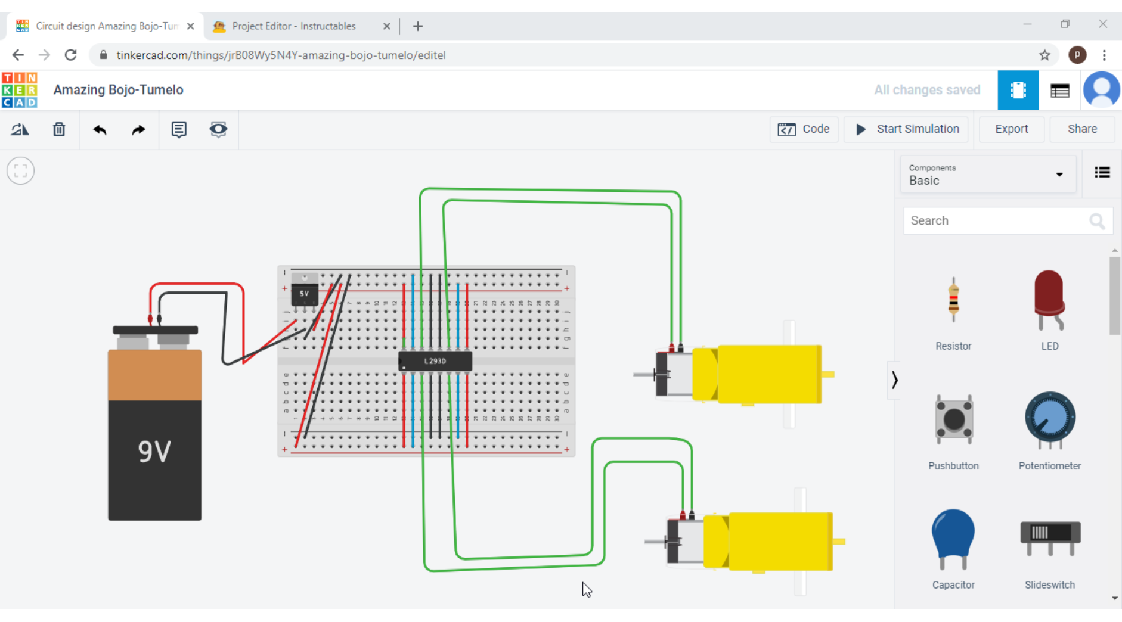Open the Code editor panel
Screen dimensions: 1122x622
[804, 129]
